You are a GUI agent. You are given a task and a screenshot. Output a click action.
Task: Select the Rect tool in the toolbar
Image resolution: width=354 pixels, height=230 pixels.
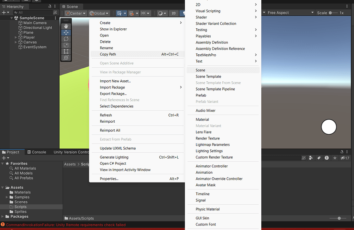click(66, 51)
